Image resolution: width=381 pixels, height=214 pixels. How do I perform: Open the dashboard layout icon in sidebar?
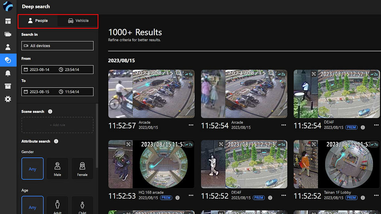pos(8,21)
